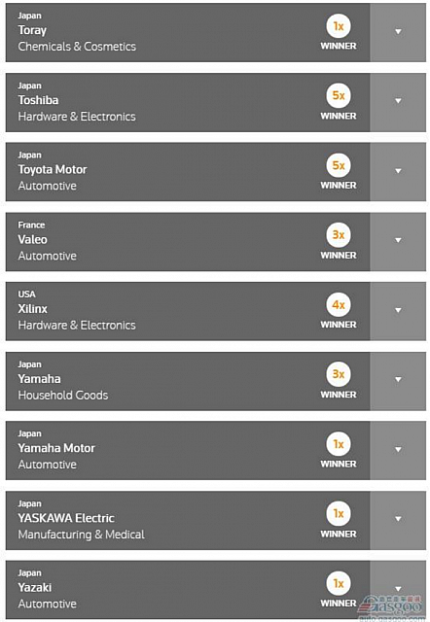
Task: Click the Gasgoo watermark logo
Action: tap(391, 606)
